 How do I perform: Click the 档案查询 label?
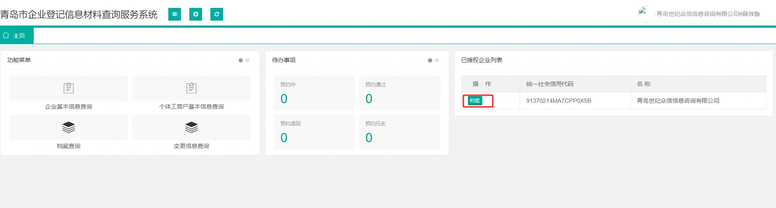coord(69,146)
